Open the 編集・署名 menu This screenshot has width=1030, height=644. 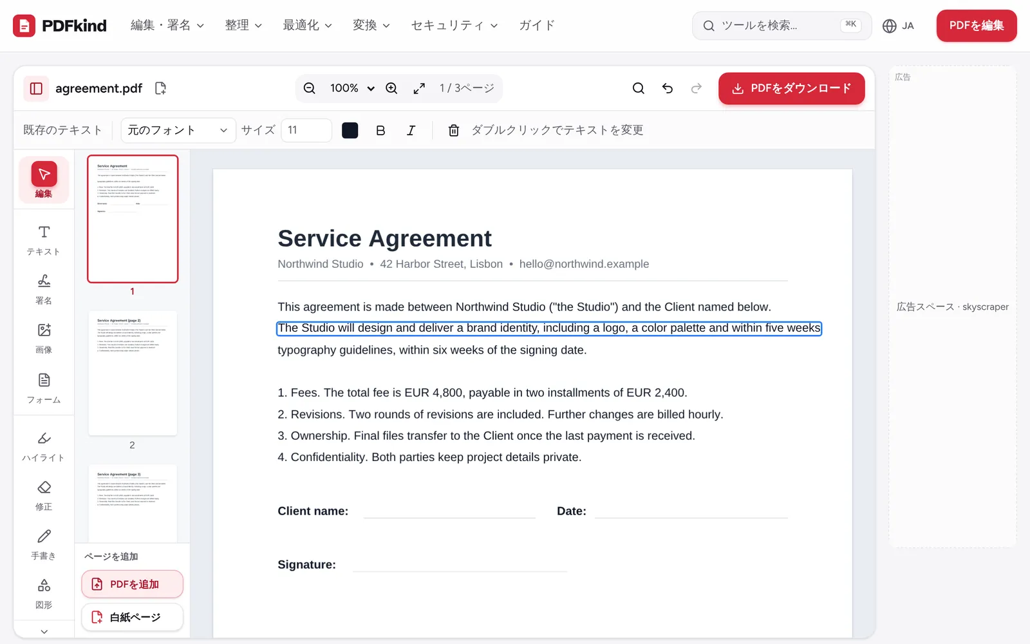167,26
